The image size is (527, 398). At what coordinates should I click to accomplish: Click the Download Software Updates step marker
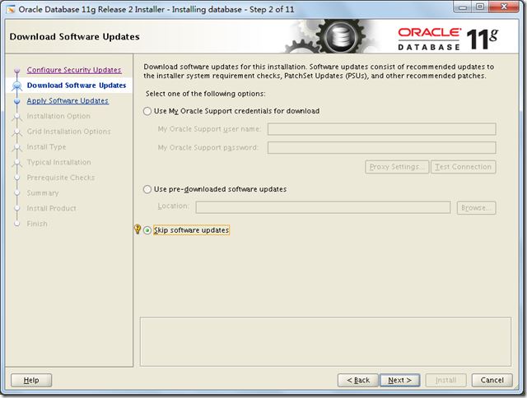click(x=16, y=86)
